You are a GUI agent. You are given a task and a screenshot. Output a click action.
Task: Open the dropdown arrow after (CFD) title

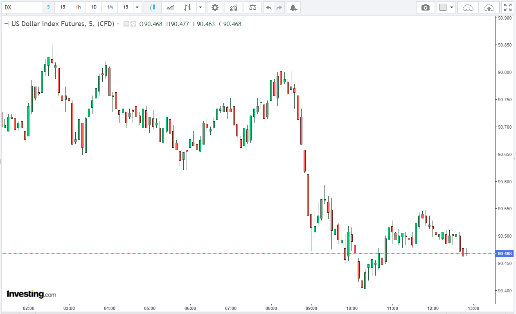(118, 24)
